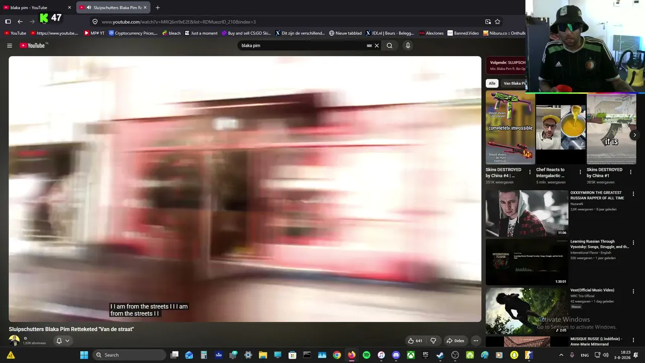Run the search with magnifier button
This screenshot has height=363, width=645.
(x=390, y=45)
